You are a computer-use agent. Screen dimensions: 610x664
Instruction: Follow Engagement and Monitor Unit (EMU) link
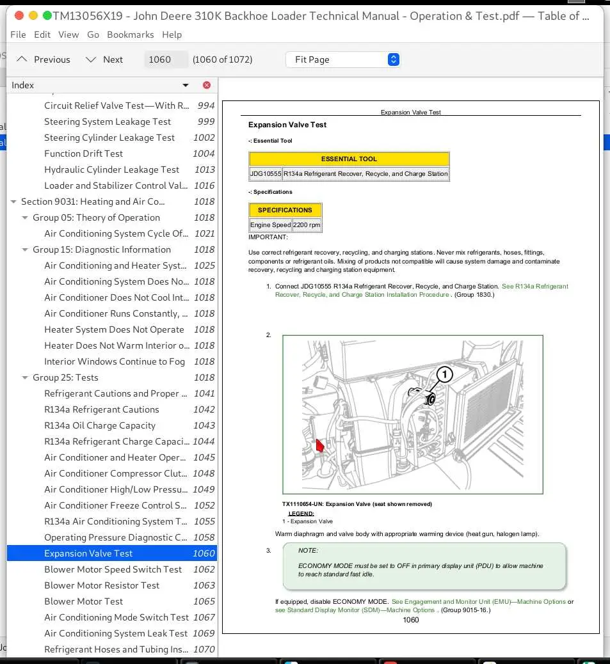479,602
